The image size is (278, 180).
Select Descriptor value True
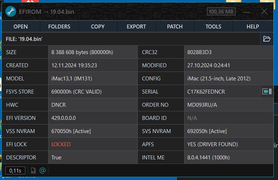click(x=56, y=158)
